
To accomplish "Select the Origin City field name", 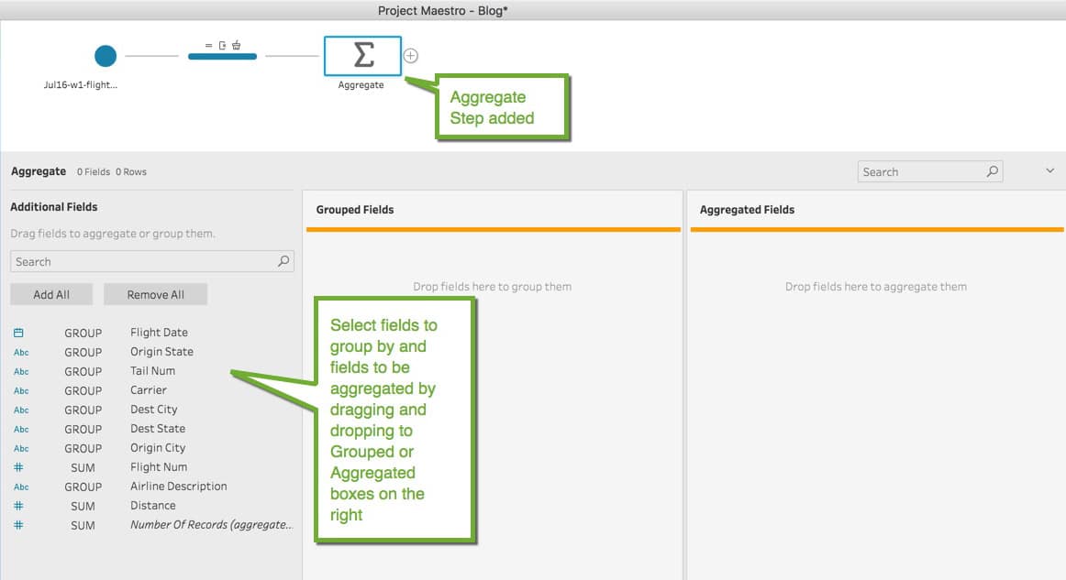I will (158, 447).
